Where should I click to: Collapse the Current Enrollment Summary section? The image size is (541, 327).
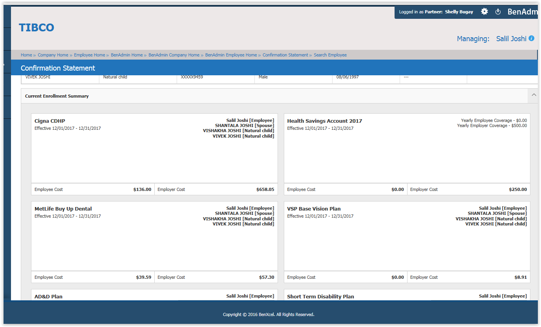click(534, 95)
